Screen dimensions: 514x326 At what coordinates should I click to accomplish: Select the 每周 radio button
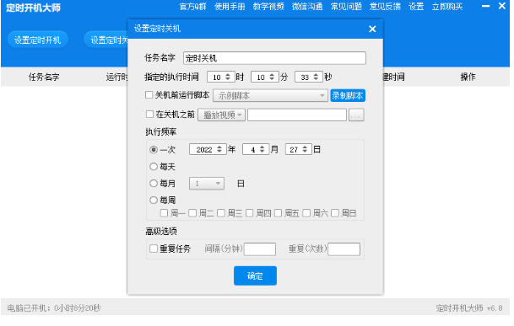click(x=154, y=200)
